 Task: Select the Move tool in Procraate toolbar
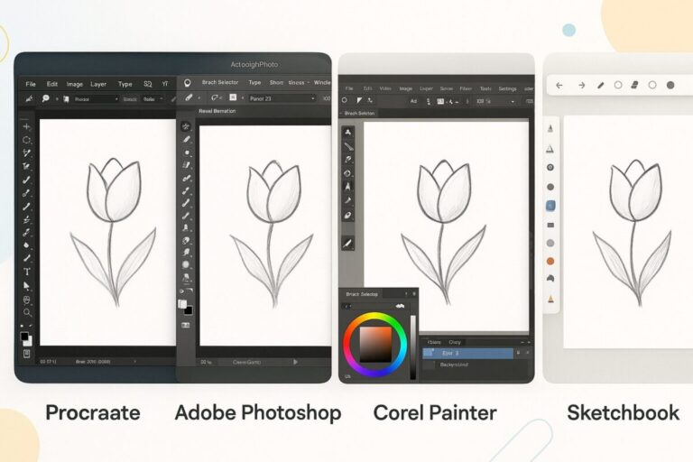[26, 127]
